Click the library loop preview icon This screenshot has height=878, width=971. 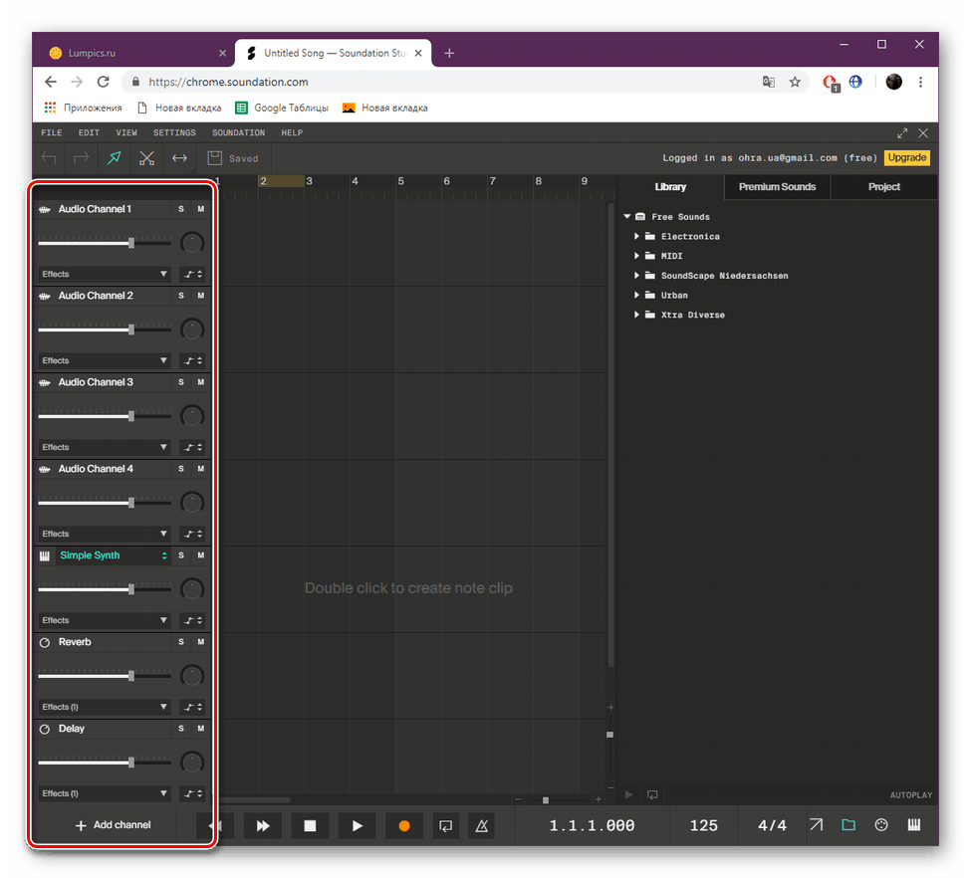[652, 794]
